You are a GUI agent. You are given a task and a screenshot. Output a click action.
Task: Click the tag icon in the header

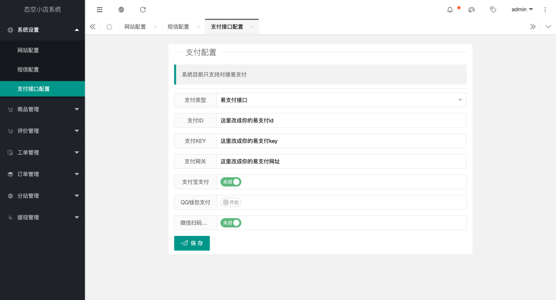493,10
